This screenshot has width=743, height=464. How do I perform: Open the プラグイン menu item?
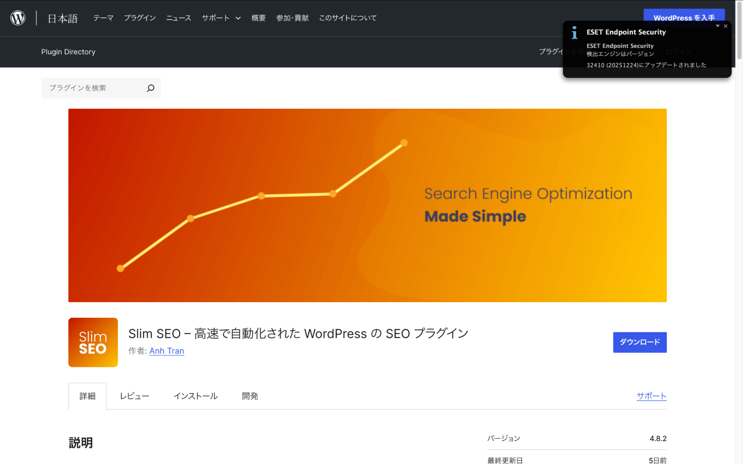[x=139, y=18]
